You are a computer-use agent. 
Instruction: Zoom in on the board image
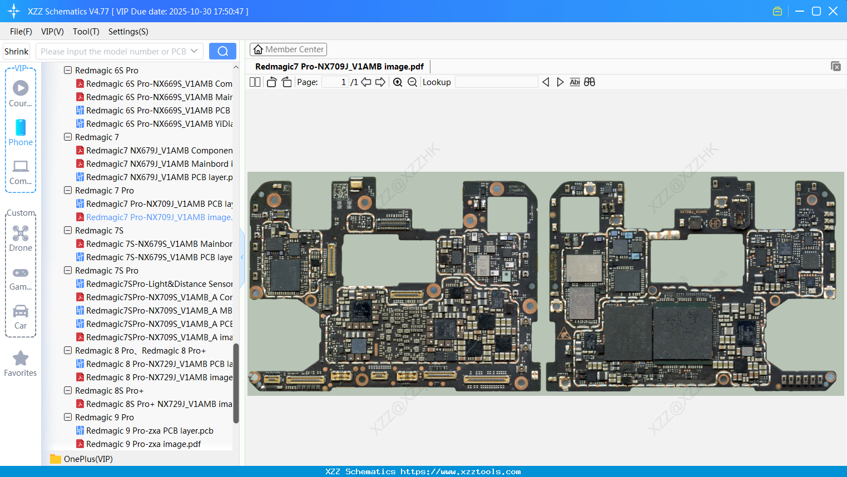point(398,82)
